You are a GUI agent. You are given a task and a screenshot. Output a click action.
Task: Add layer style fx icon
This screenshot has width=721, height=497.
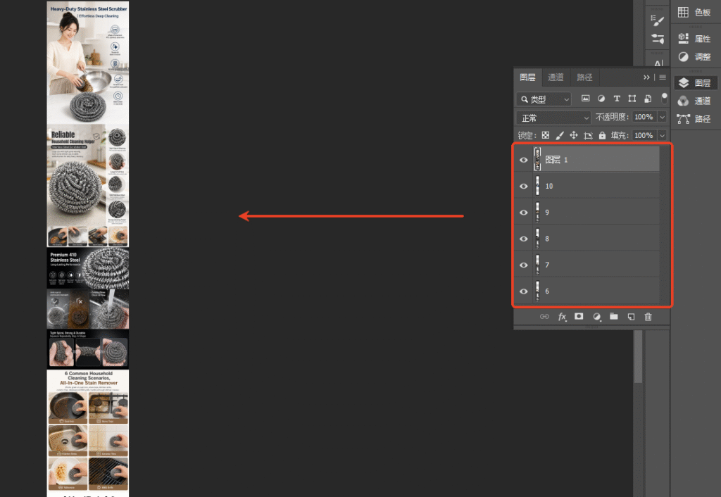pos(562,316)
